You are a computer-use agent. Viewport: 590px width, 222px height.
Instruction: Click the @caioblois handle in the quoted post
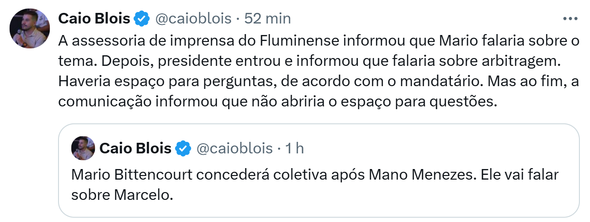234,148
